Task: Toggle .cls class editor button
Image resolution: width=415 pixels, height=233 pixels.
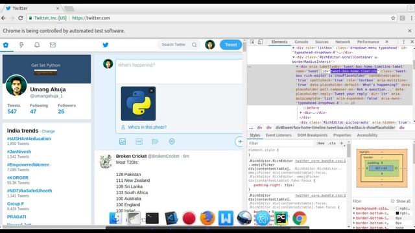Action: [332, 143]
